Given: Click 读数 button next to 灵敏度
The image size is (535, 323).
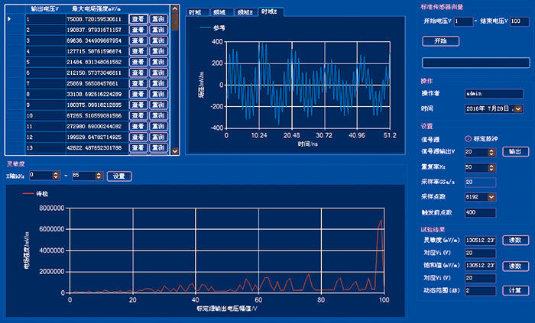Looking at the screenshot, I should 514,241.
